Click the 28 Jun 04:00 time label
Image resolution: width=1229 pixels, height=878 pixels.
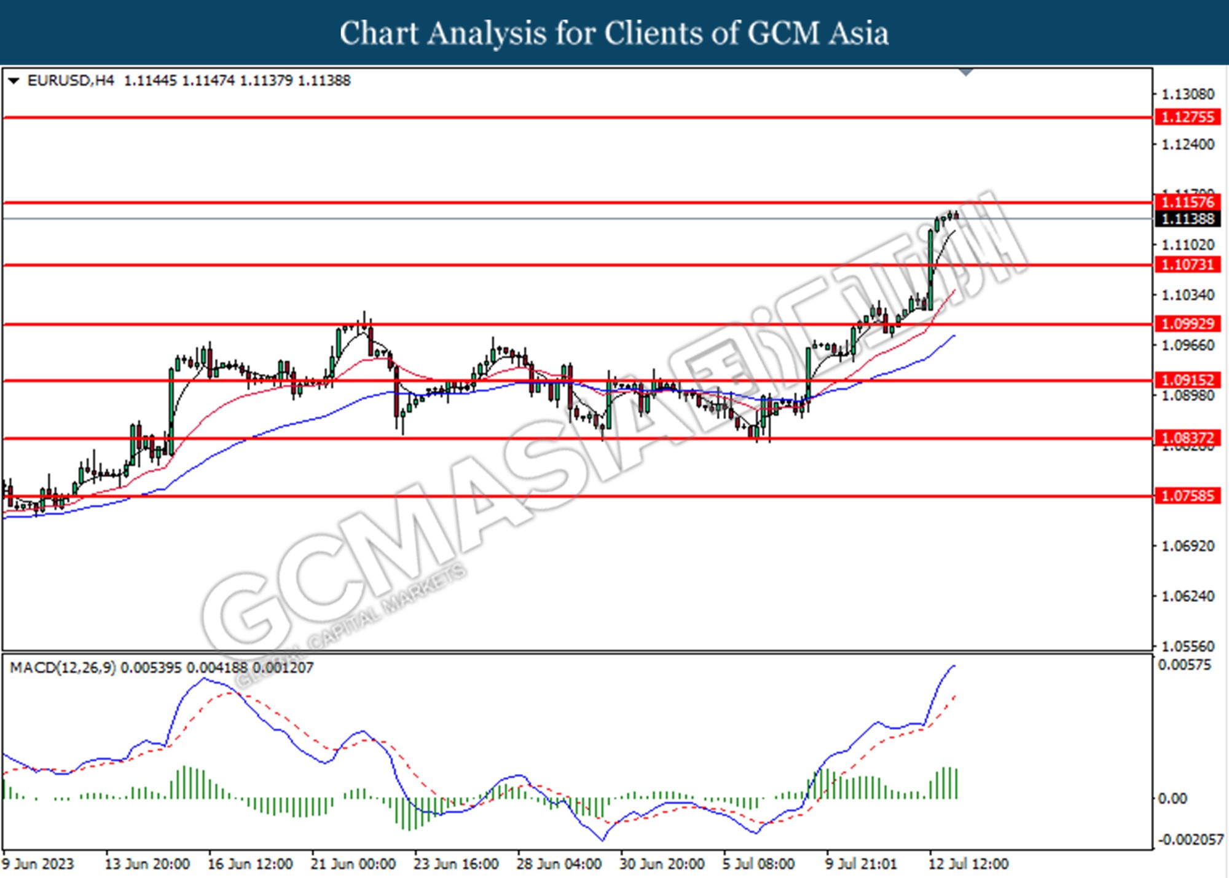559,864
